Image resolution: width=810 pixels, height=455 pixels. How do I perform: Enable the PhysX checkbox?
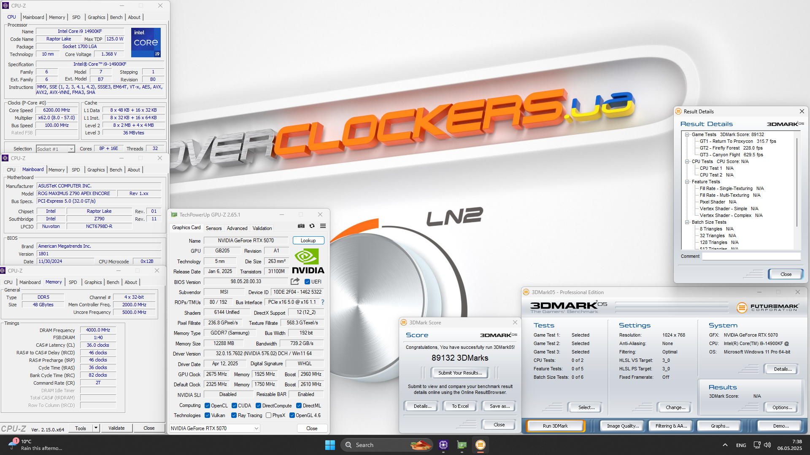coord(268,415)
